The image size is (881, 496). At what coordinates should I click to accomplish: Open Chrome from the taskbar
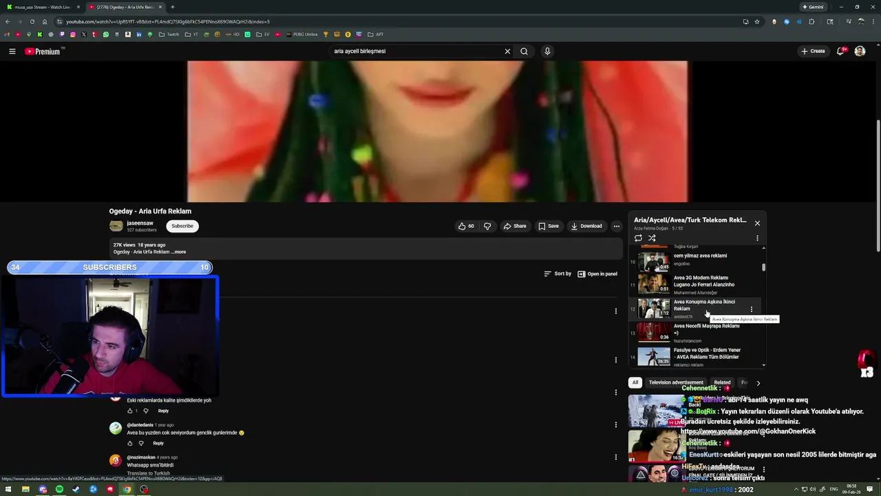(x=127, y=489)
